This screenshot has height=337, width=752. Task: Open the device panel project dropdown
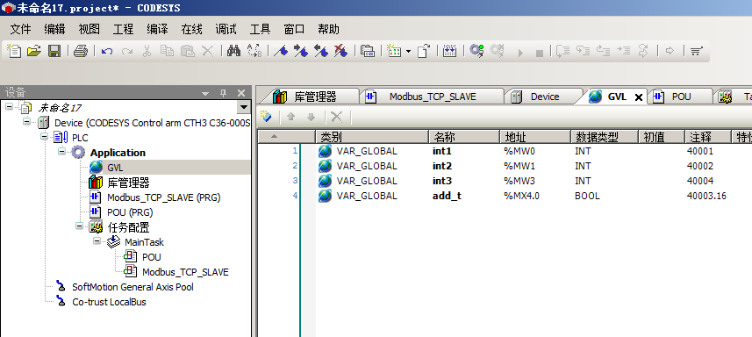click(x=244, y=107)
